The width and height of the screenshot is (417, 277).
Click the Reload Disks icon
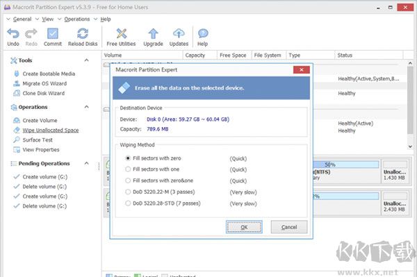(83, 34)
